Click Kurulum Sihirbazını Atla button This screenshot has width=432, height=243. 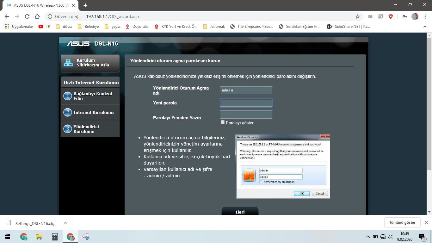pyautogui.click(x=90, y=63)
